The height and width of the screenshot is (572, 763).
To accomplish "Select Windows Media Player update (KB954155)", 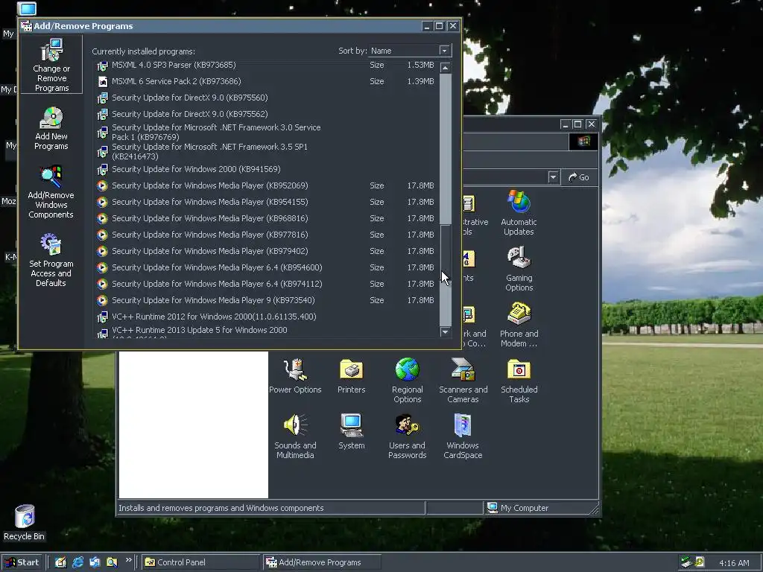I will 265,202.
